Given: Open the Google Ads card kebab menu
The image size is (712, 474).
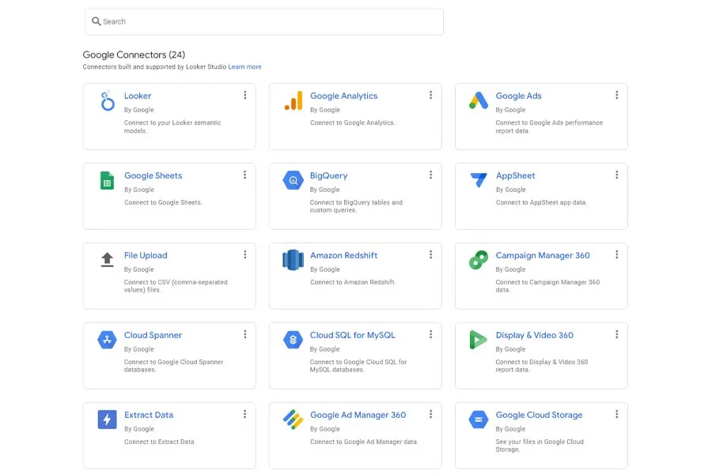Looking at the screenshot, I should click(x=616, y=95).
